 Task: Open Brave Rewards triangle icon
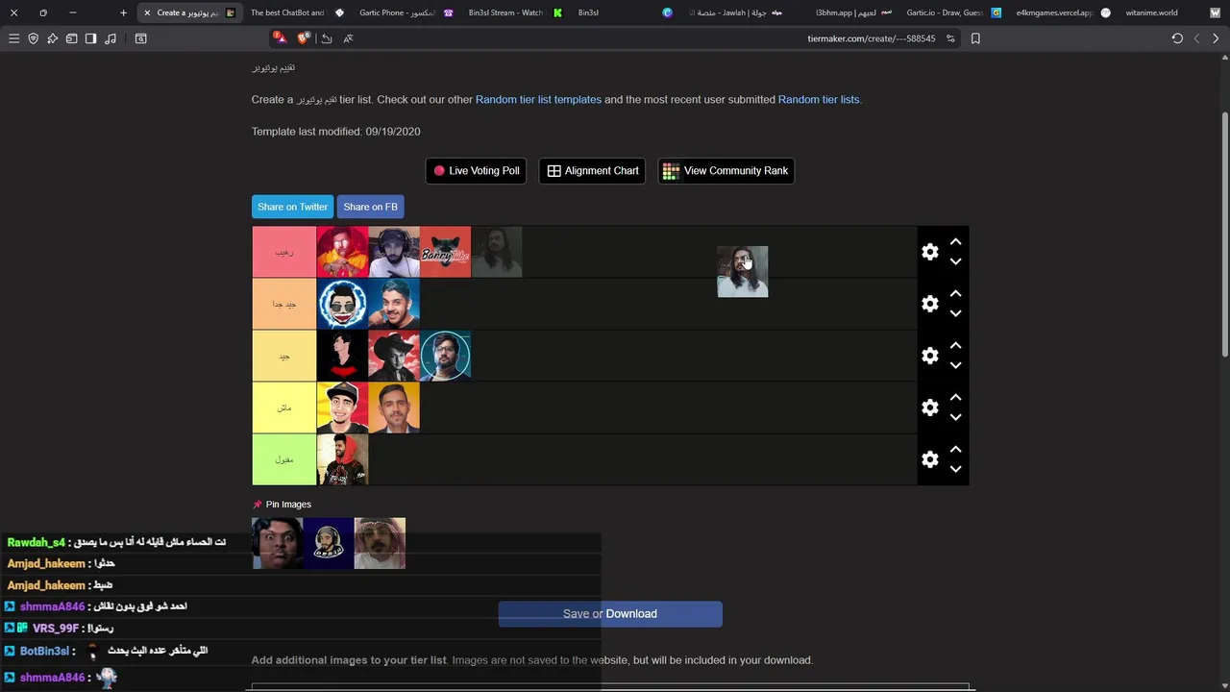(280, 37)
